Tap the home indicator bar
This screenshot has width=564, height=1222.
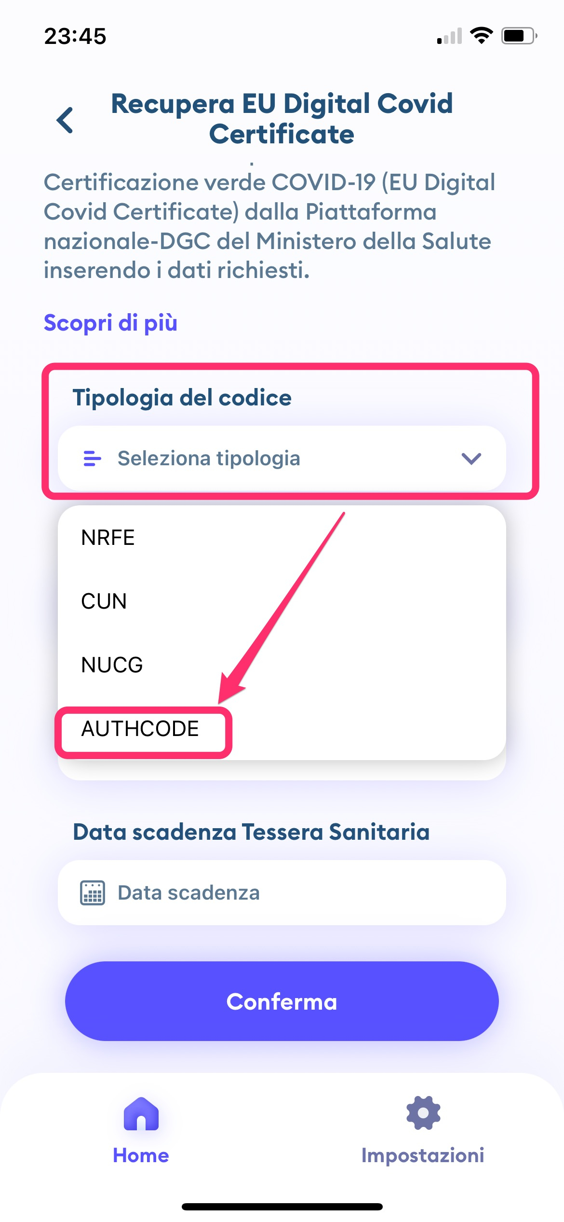pyautogui.click(x=282, y=1207)
